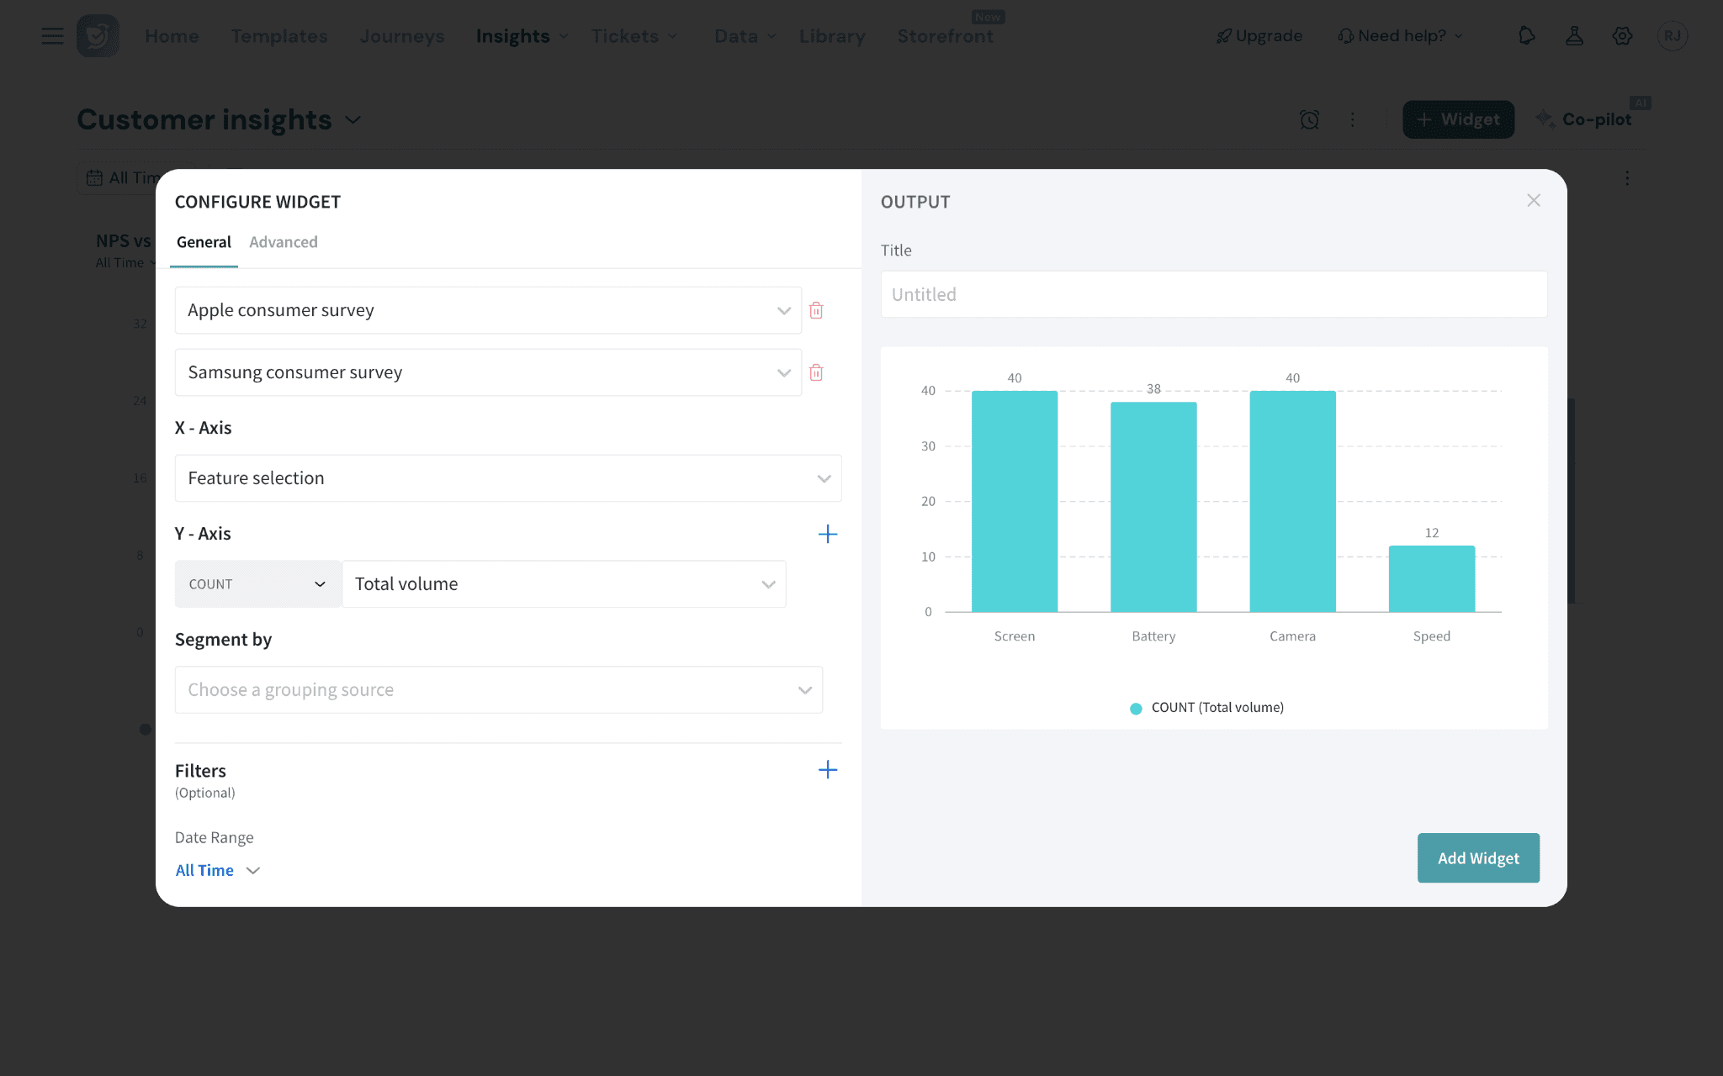1723x1076 pixels.
Task: Switch to the Advanced tab
Action: [284, 242]
